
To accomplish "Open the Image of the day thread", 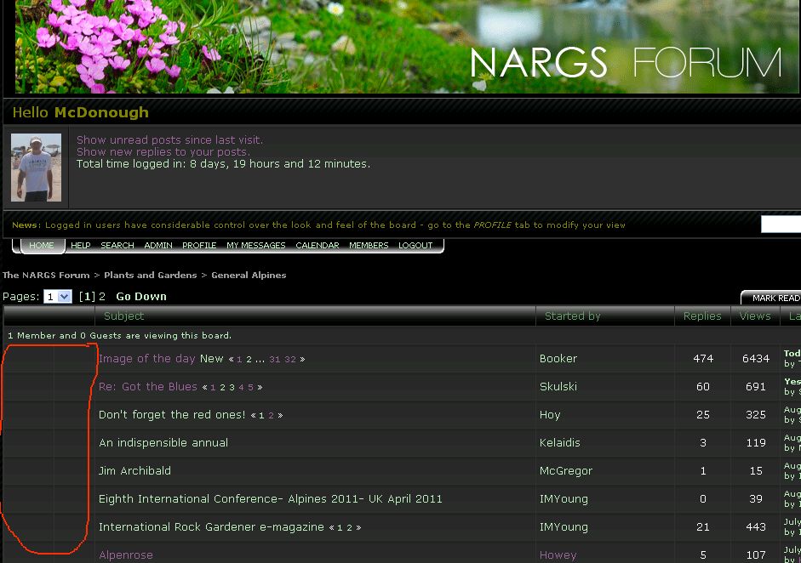I will [146, 359].
